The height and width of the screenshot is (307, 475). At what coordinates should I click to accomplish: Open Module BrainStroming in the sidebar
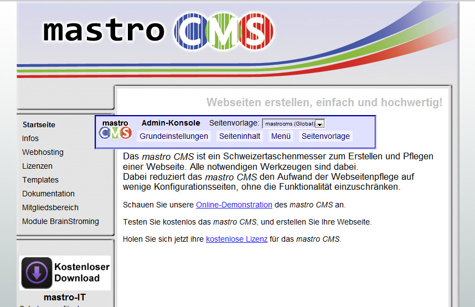[60, 221]
